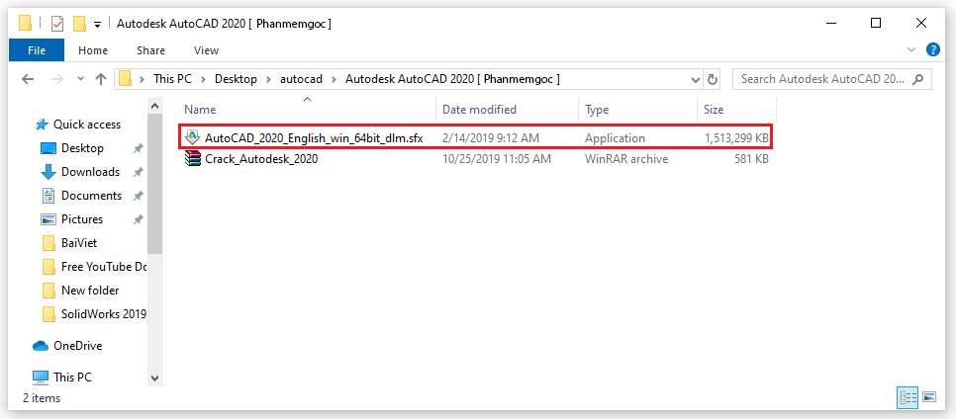
Task: Open the Customize Quick Access Toolbar dropdown
Action: tap(98, 25)
